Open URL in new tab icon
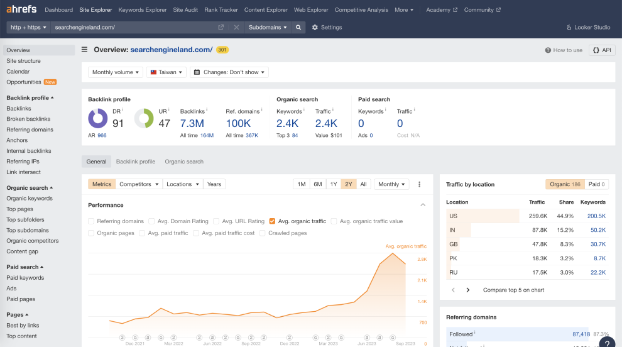 click(x=221, y=27)
